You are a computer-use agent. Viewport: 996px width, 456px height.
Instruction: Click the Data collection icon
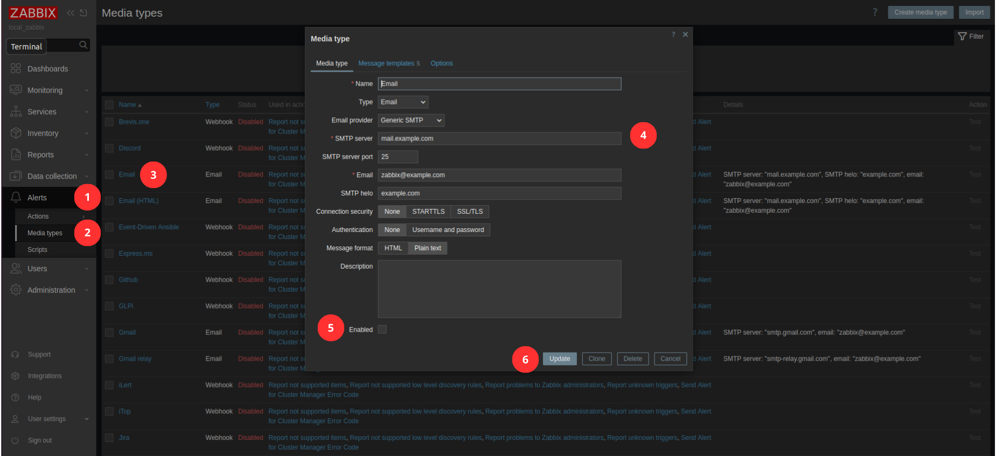pyautogui.click(x=16, y=176)
